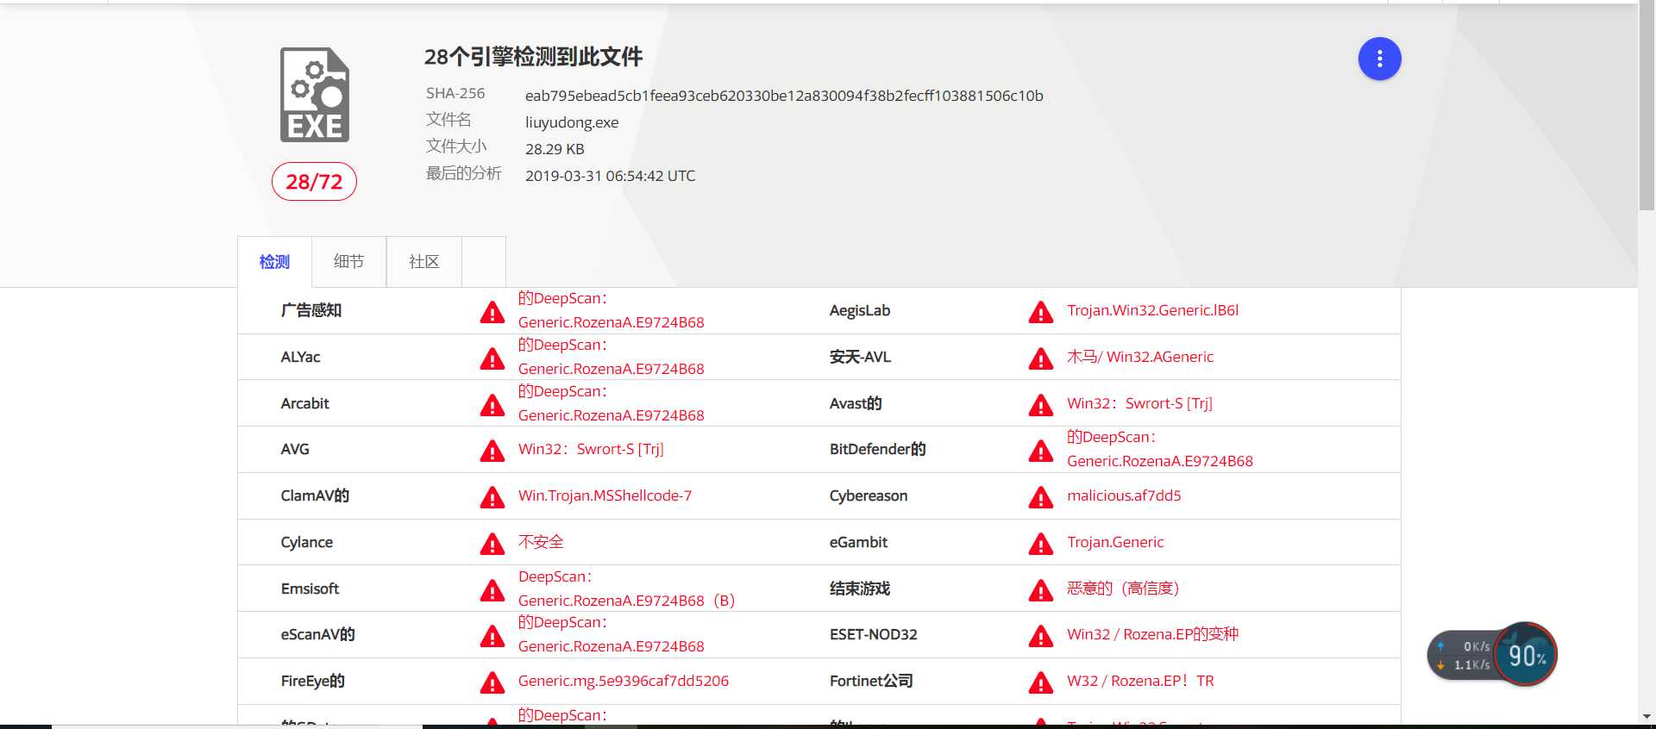Click the Arcabit engine name

[x=304, y=403]
